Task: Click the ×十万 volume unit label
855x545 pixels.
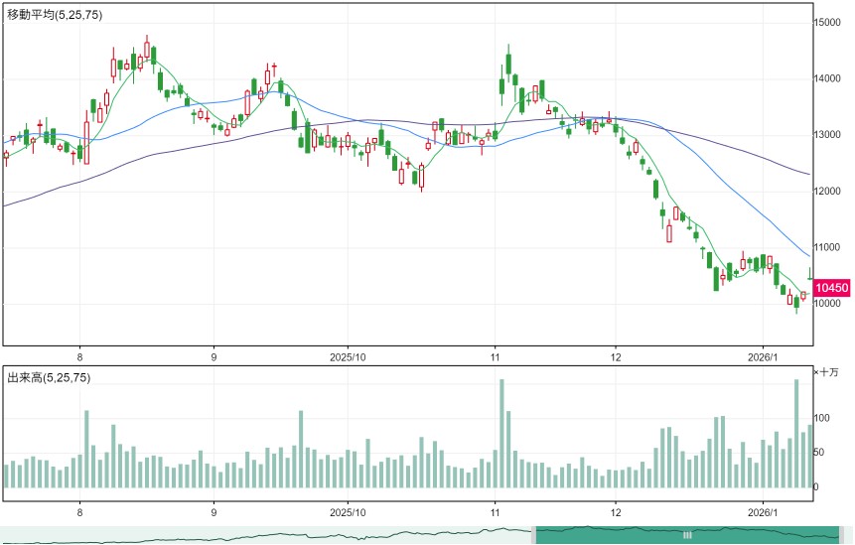Action: [826, 372]
